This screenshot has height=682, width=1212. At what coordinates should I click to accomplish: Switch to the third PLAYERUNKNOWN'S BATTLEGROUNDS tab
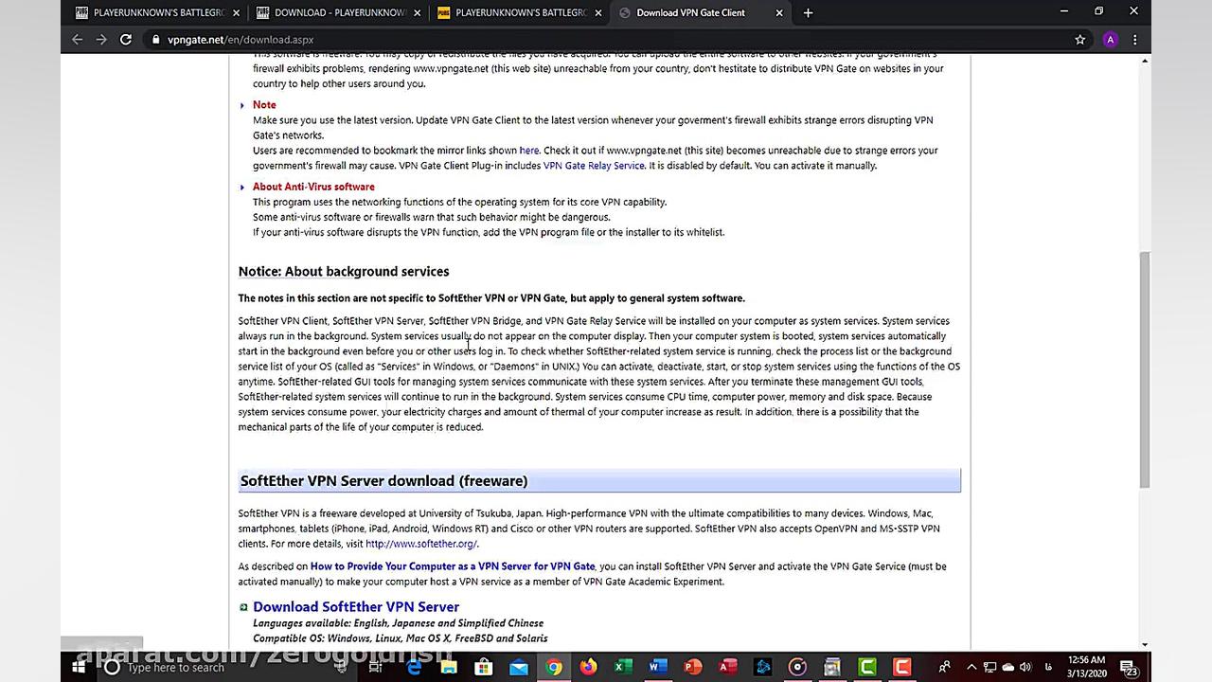520,12
